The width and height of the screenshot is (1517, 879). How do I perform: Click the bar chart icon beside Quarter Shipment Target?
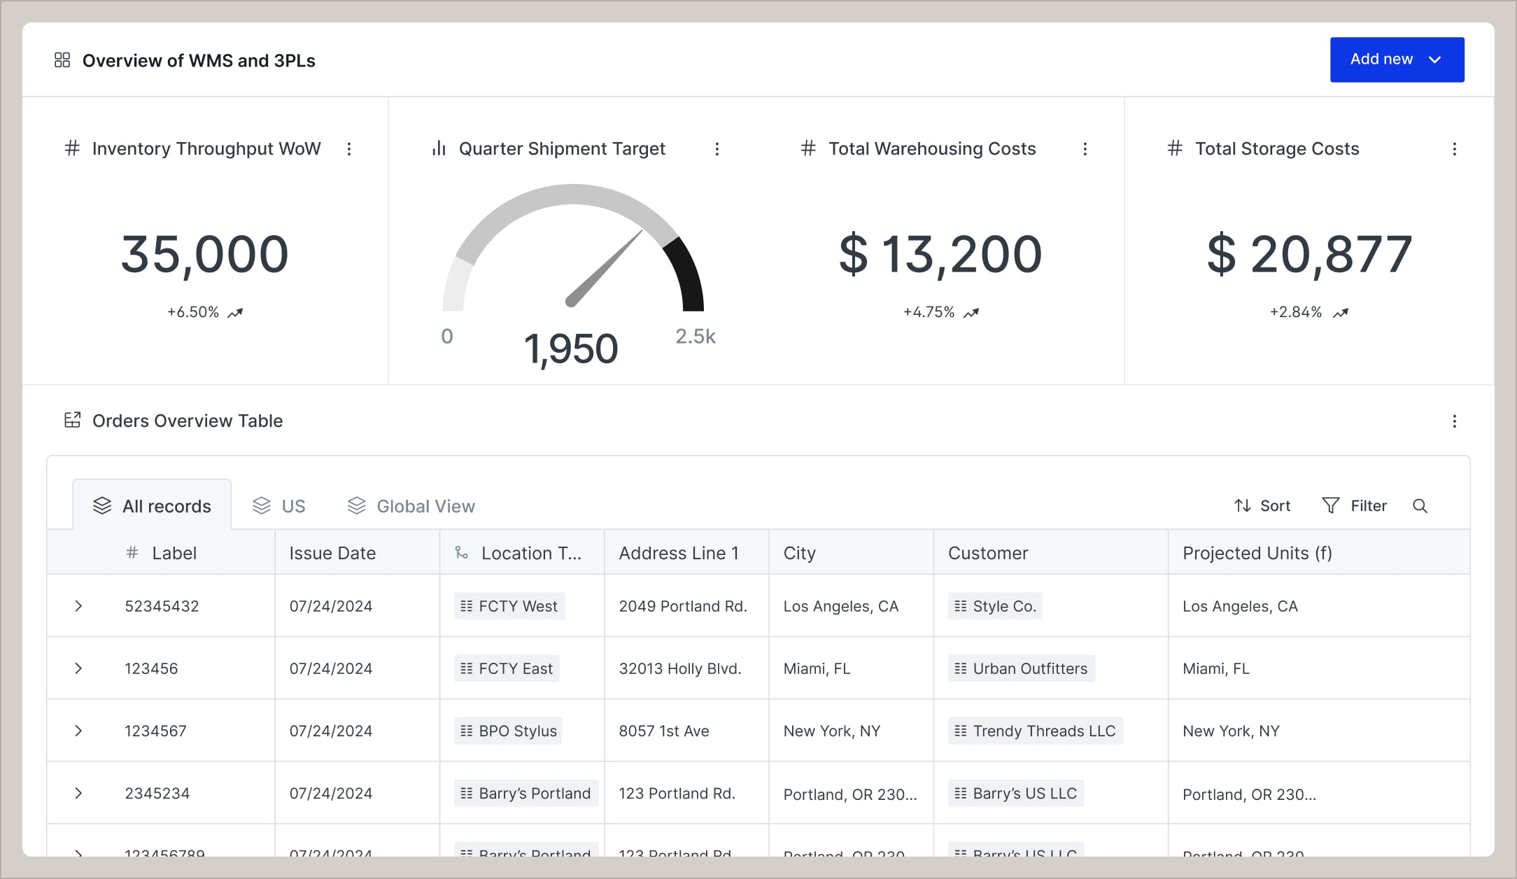[438, 148]
